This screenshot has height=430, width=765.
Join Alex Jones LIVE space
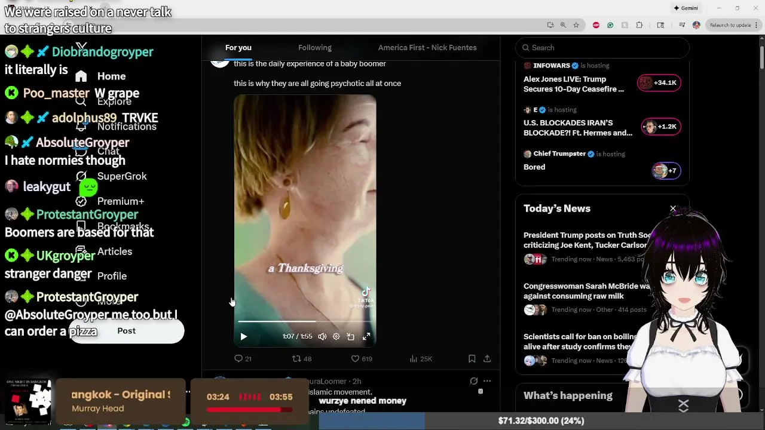(574, 84)
